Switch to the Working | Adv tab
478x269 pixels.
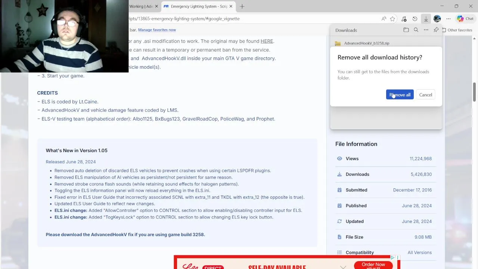[141, 6]
